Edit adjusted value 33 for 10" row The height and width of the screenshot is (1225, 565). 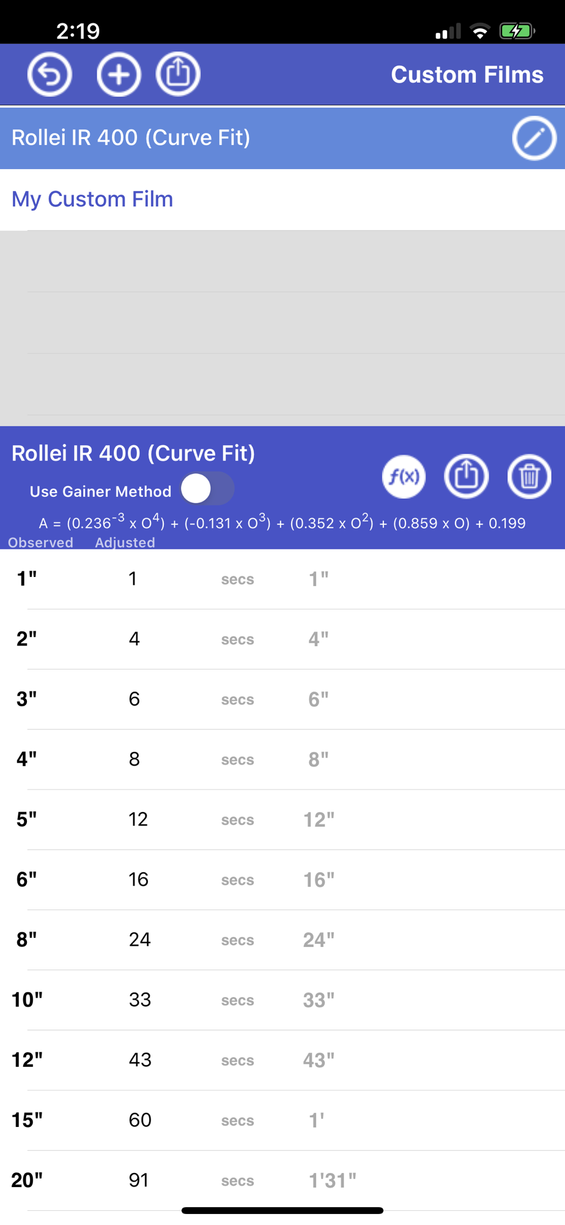coord(140,1000)
